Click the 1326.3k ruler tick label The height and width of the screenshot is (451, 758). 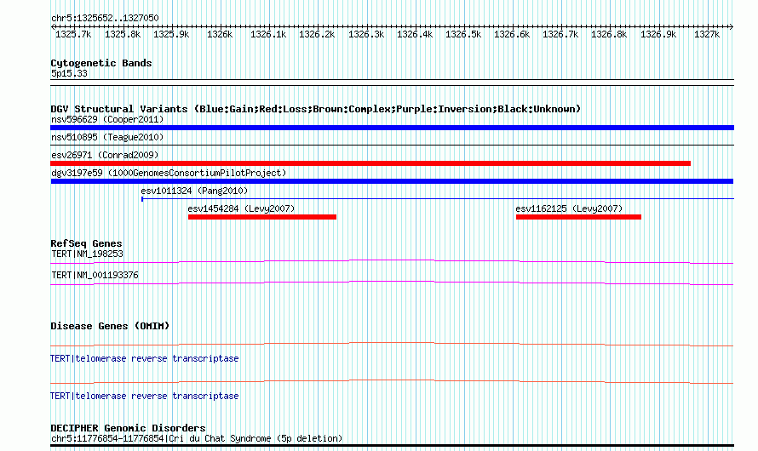click(x=366, y=34)
